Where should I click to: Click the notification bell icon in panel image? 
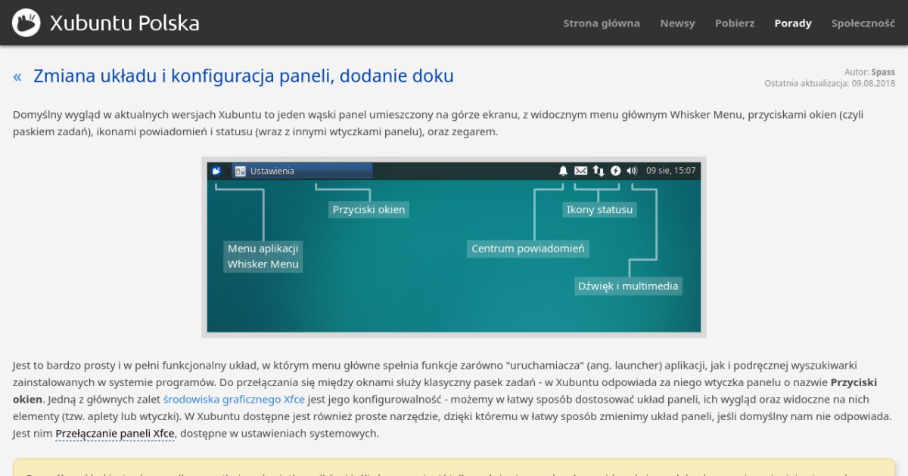point(563,171)
